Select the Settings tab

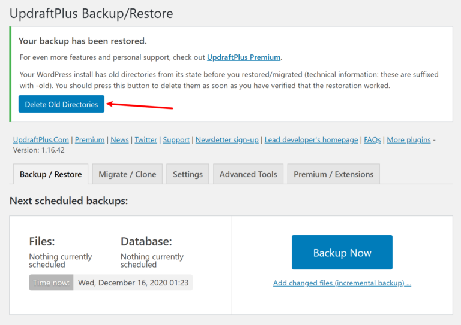[x=188, y=174]
